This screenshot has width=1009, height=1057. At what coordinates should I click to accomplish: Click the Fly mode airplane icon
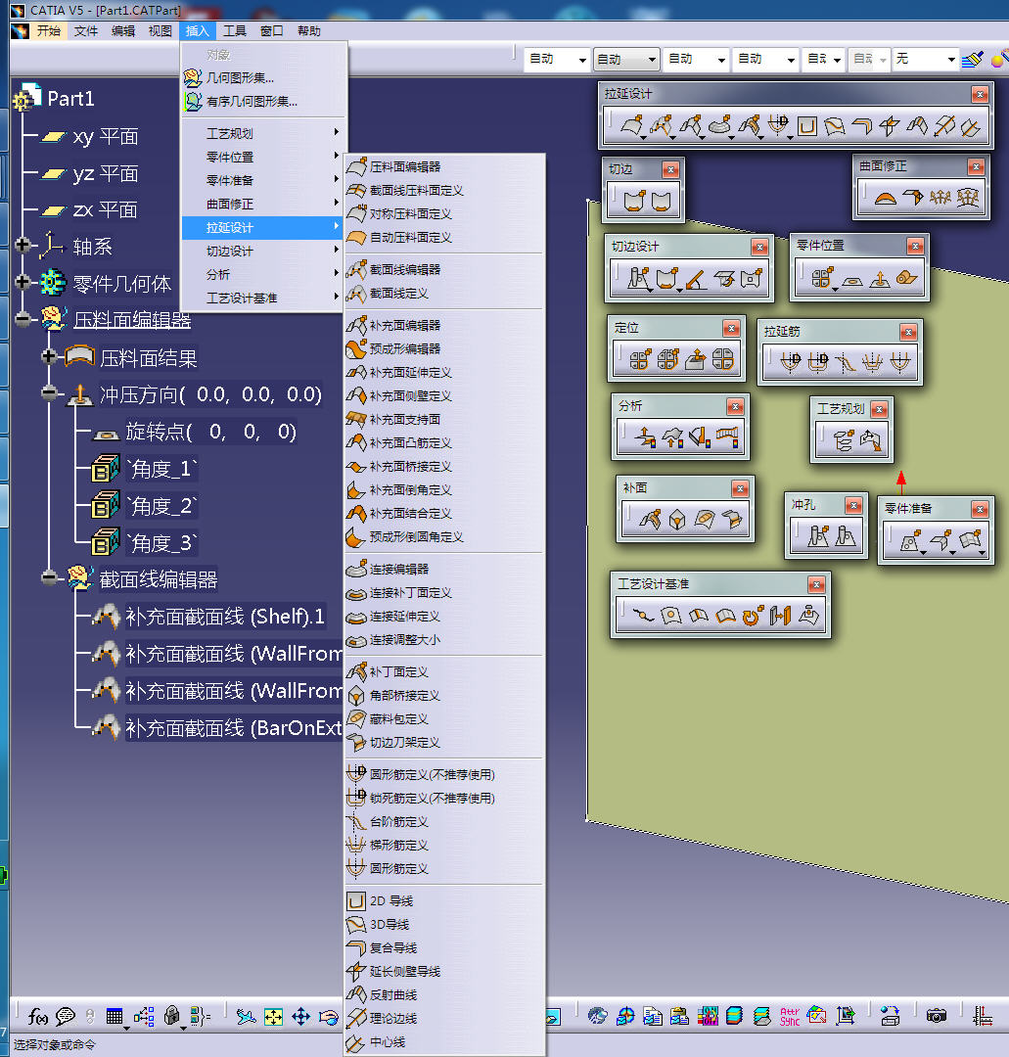point(246,1016)
